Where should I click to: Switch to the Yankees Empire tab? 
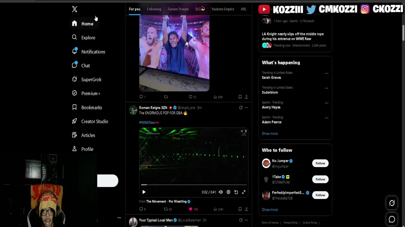coord(223,9)
